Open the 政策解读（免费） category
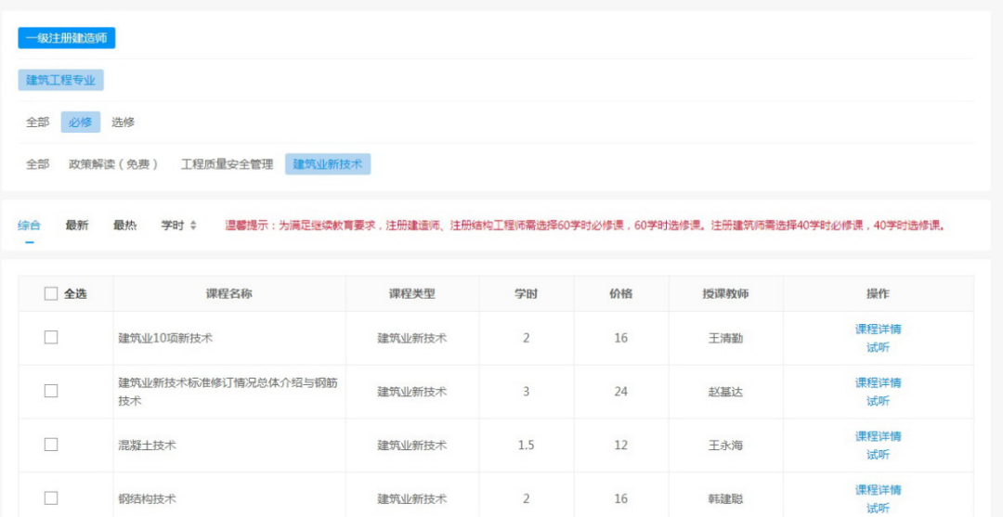The width and height of the screenshot is (1003, 517). [114, 164]
